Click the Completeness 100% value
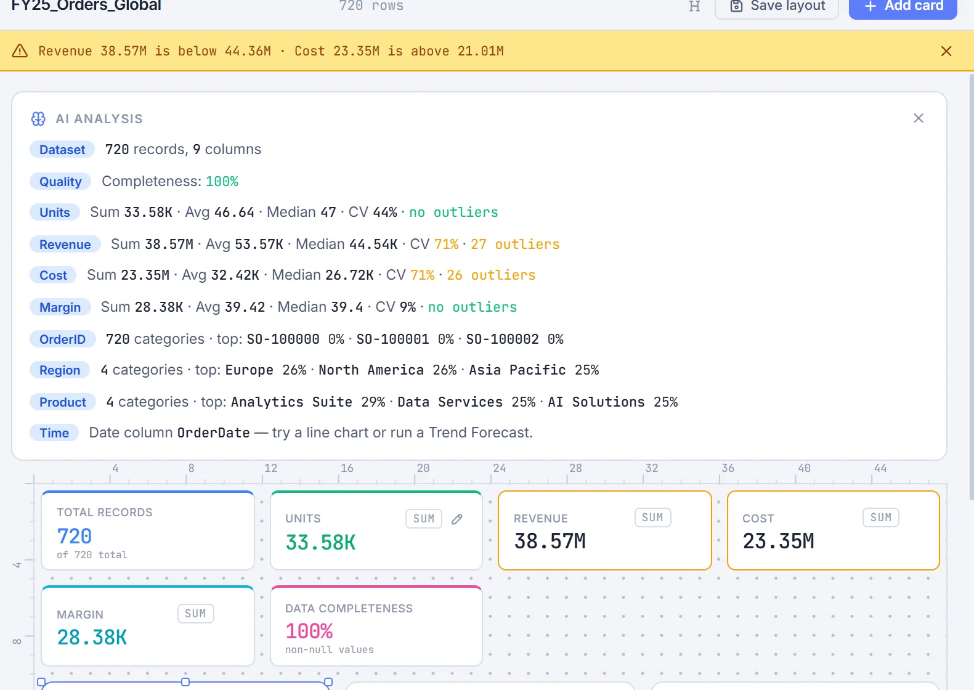Screen dimensions: 974x690 coord(222,182)
